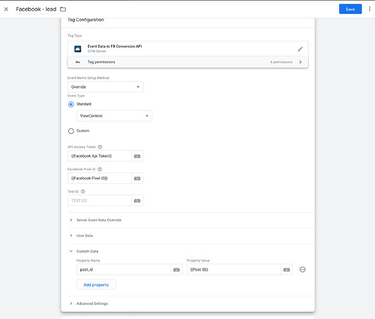Remove the post_id property row
375x319 pixels.
tap(302, 269)
